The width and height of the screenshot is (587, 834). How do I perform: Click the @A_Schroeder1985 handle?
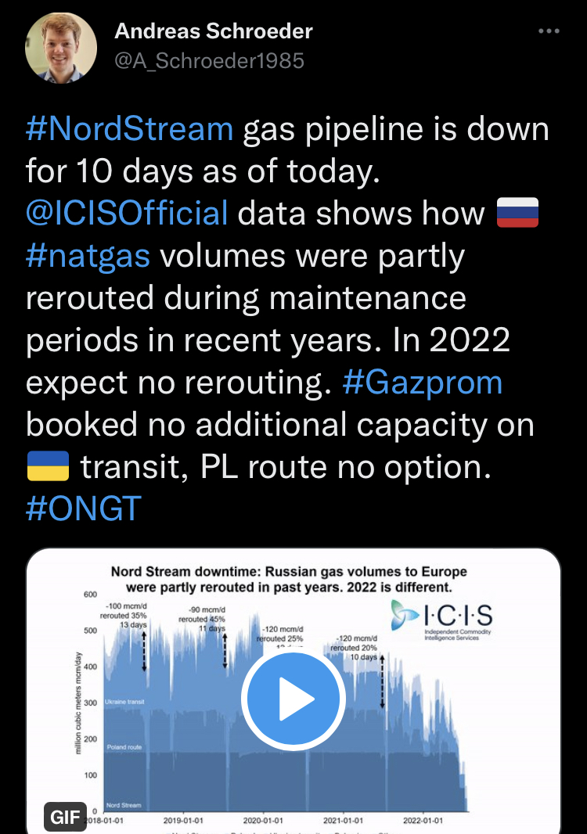point(210,60)
